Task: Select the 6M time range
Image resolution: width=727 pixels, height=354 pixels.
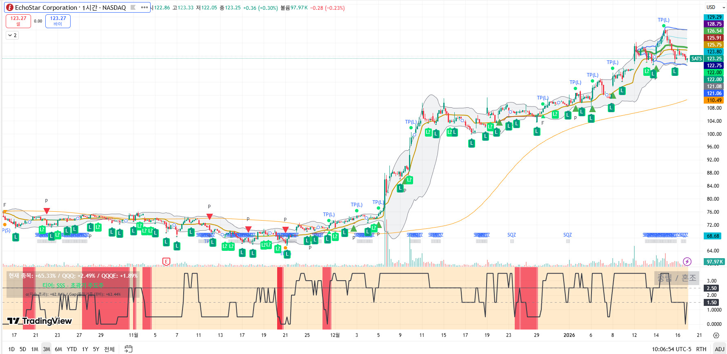Action: (58, 349)
